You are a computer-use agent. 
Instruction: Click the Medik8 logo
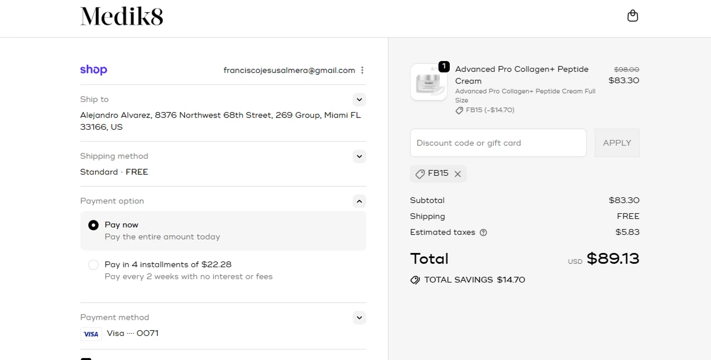122,17
